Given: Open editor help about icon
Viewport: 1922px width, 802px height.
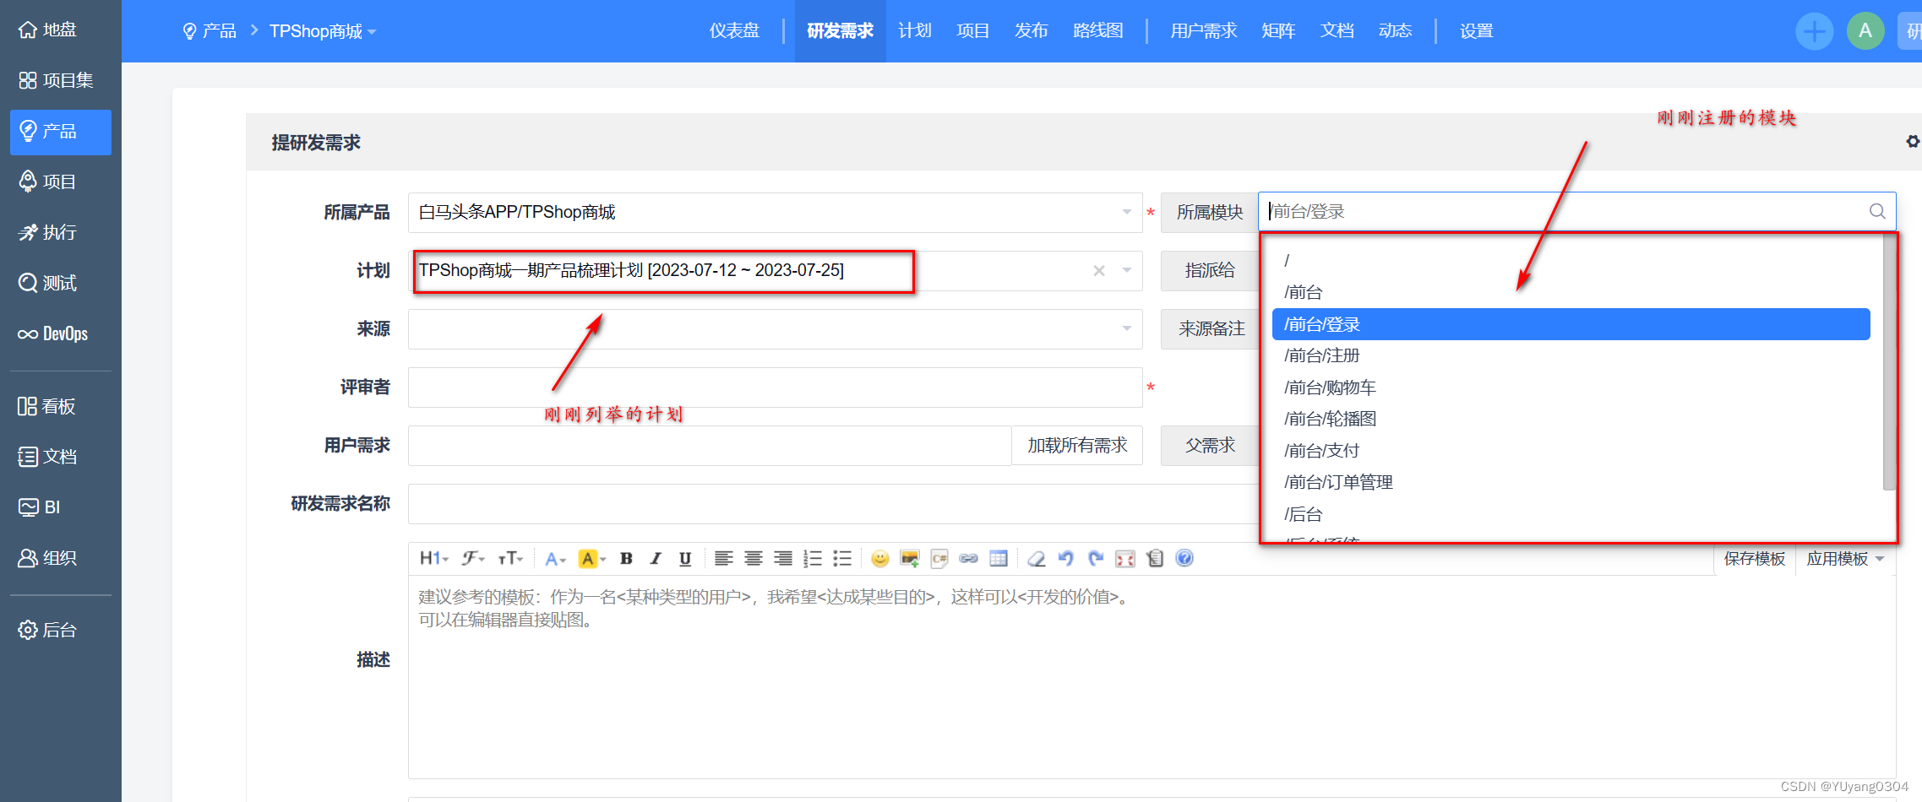Looking at the screenshot, I should [x=1184, y=558].
